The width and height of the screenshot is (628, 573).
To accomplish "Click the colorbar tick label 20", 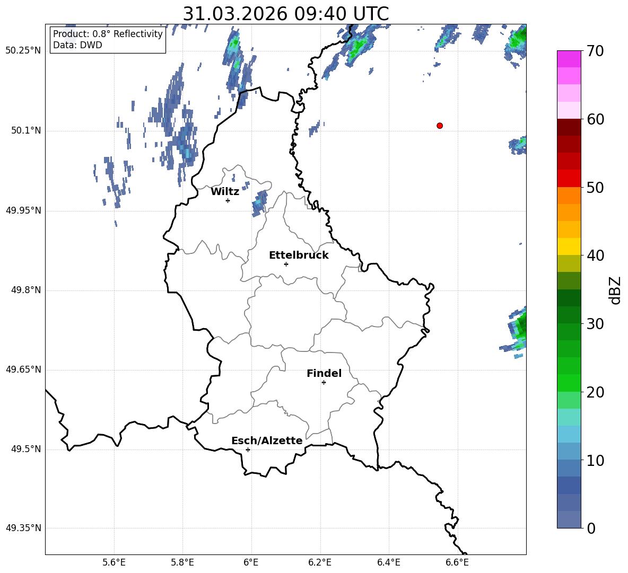I will pyautogui.click(x=595, y=392).
